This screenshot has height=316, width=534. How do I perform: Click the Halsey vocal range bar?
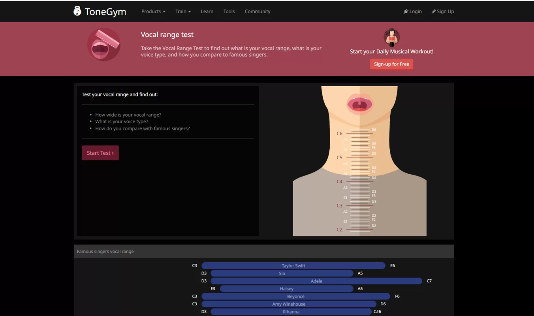(x=287, y=289)
